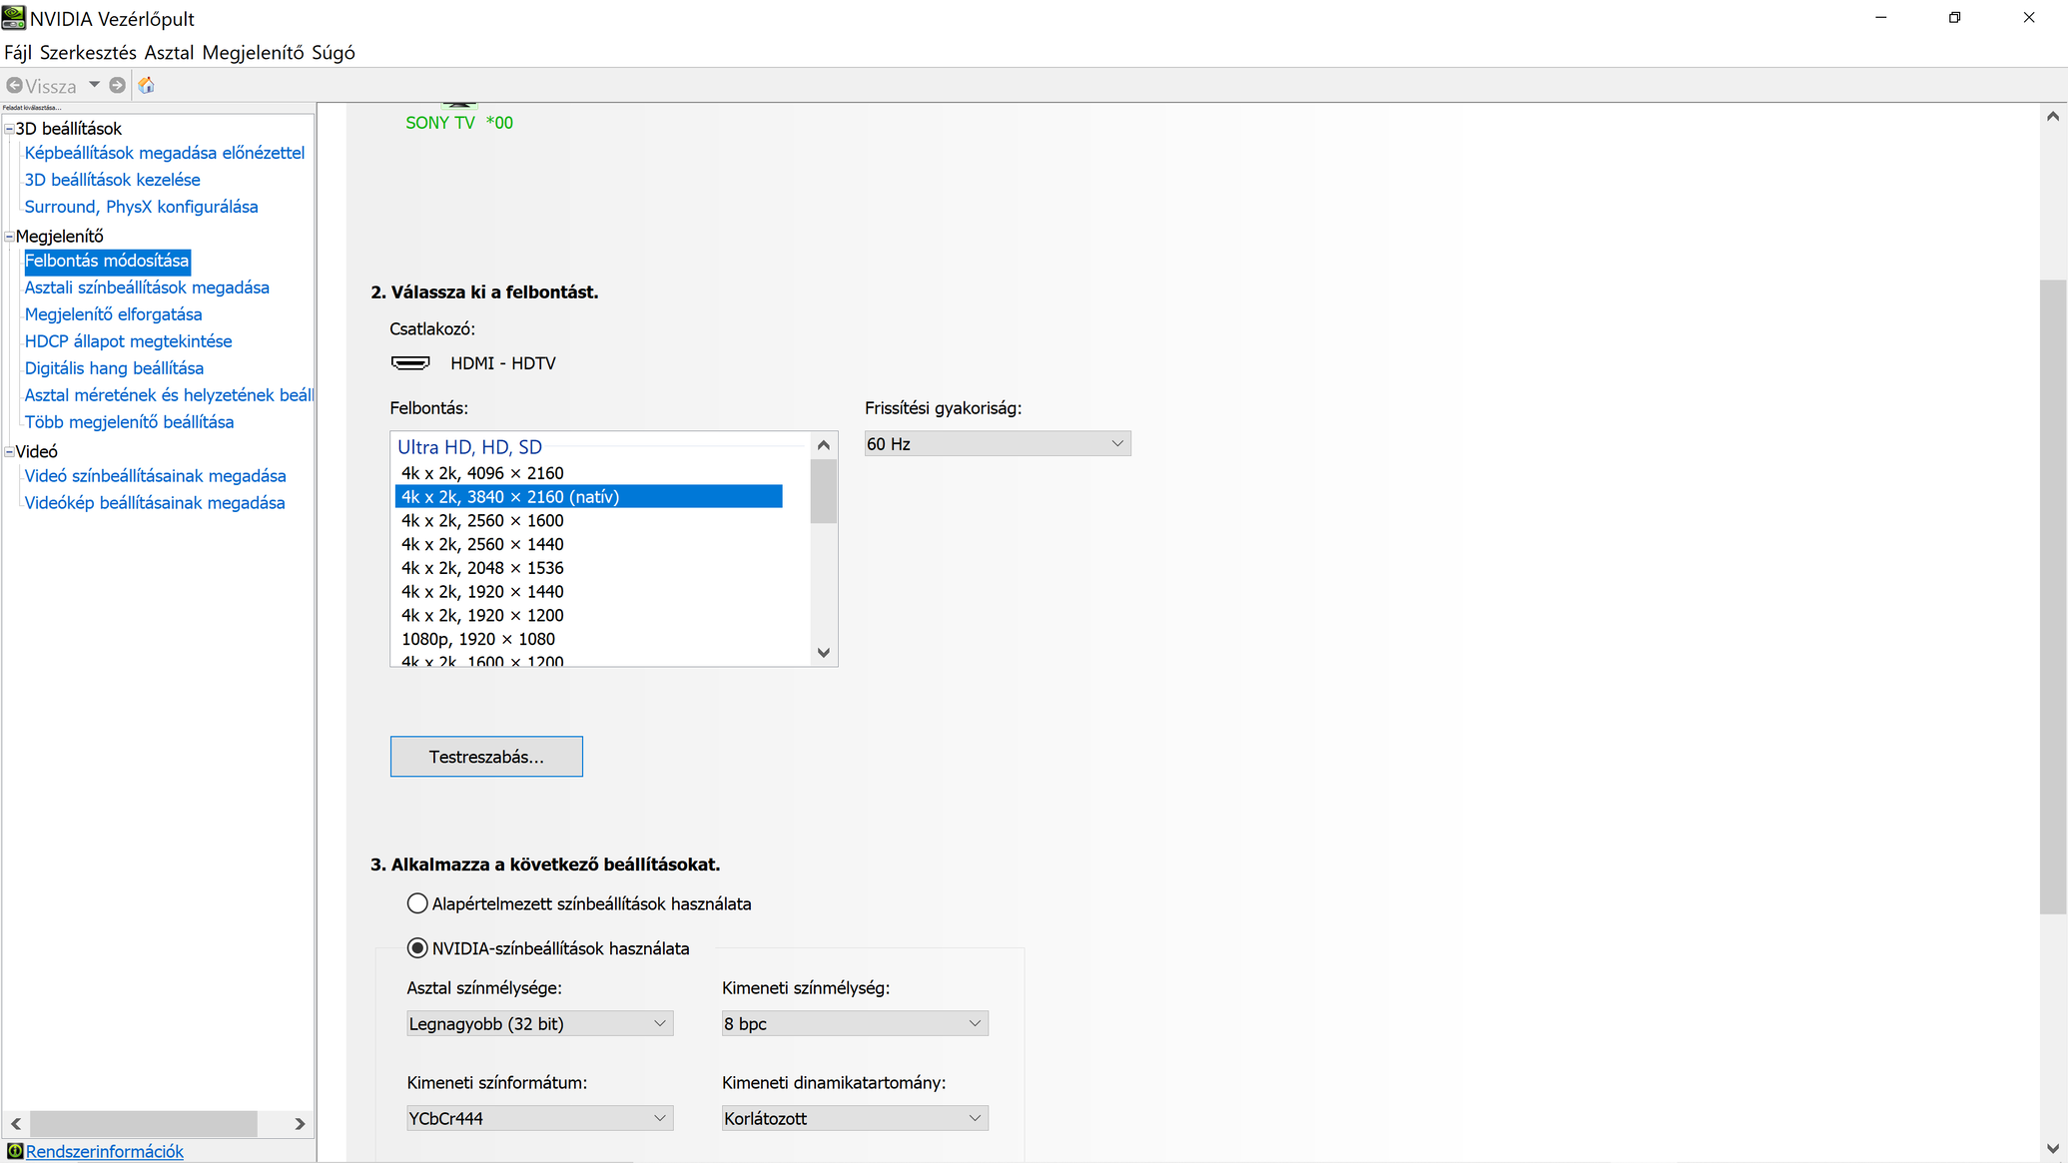Screen dimensions: 2068x1163
Task: Click the Rendszerinformációk info icon
Action: [x=14, y=1151]
